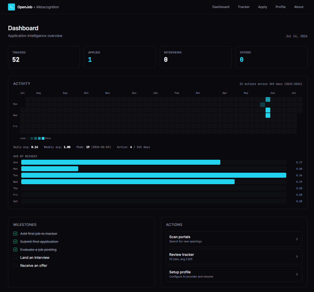This screenshot has height=292, width=314.
Task: Click the highlighted top activity cell in June
Action: coord(268,99)
